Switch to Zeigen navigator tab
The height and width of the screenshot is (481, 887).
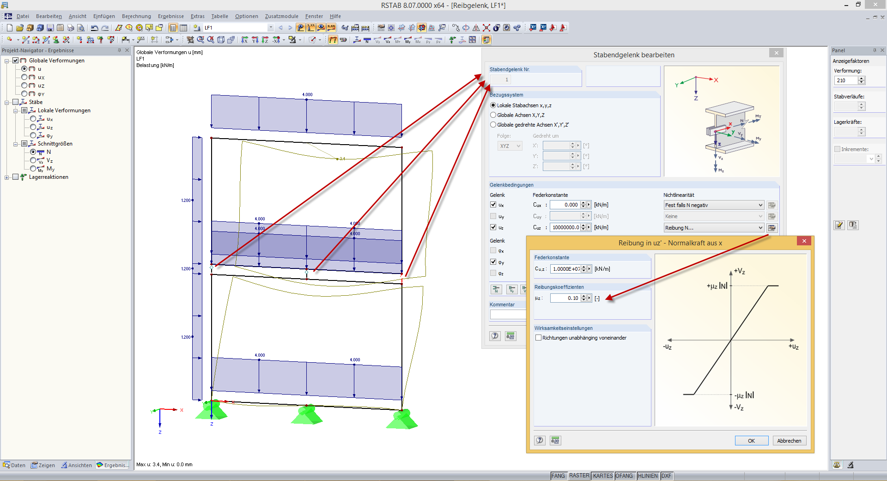coord(43,465)
